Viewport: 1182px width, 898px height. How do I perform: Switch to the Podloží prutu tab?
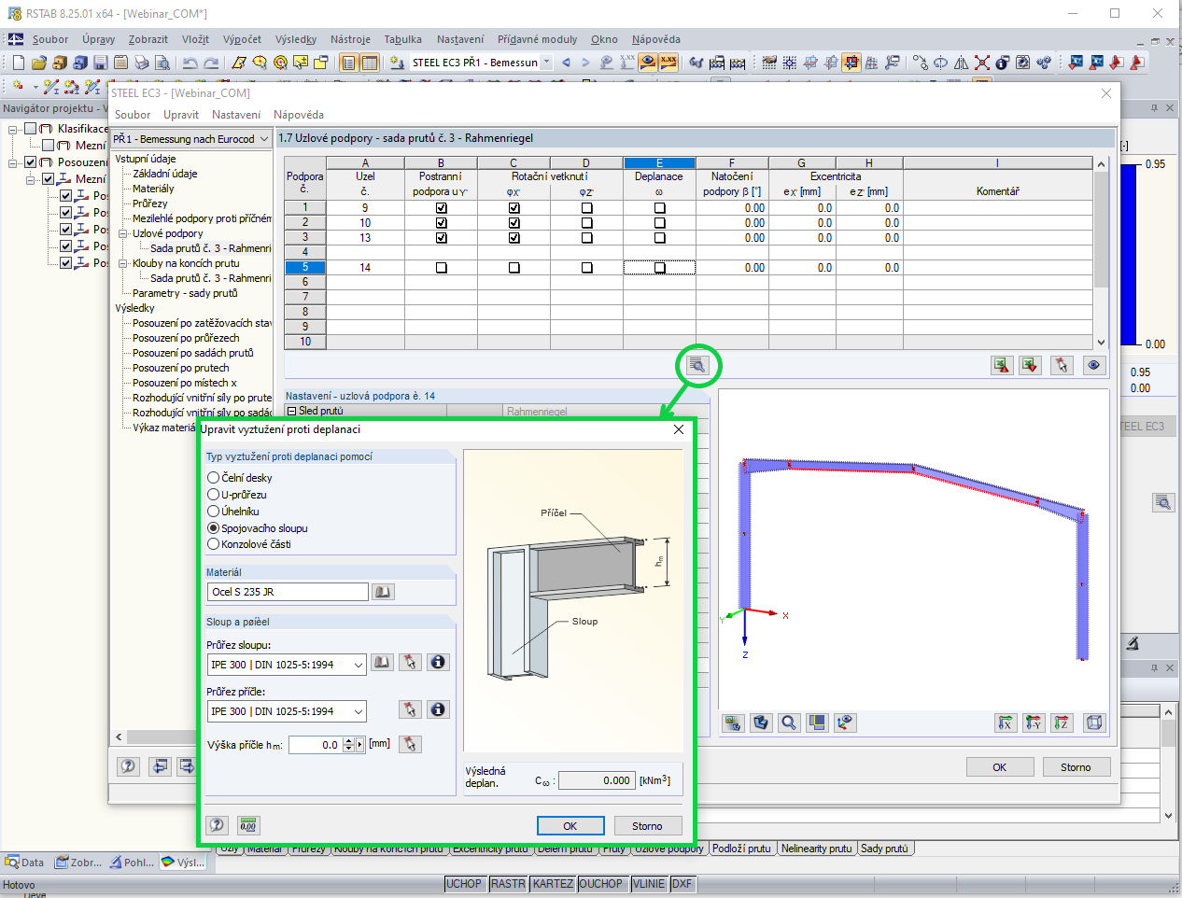pos(741,849)
